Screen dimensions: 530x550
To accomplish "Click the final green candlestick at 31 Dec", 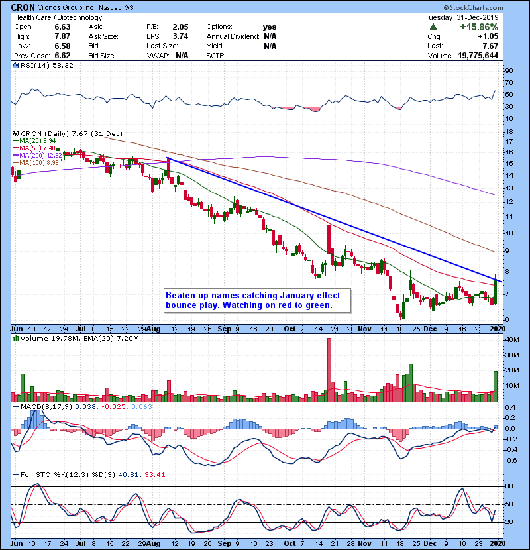I will coord(496,291).
